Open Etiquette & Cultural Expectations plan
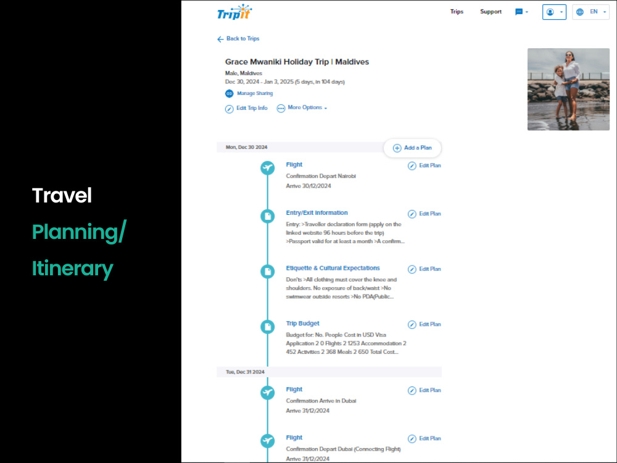The width and height of the screenshot is (617, 463). [333, 268]
